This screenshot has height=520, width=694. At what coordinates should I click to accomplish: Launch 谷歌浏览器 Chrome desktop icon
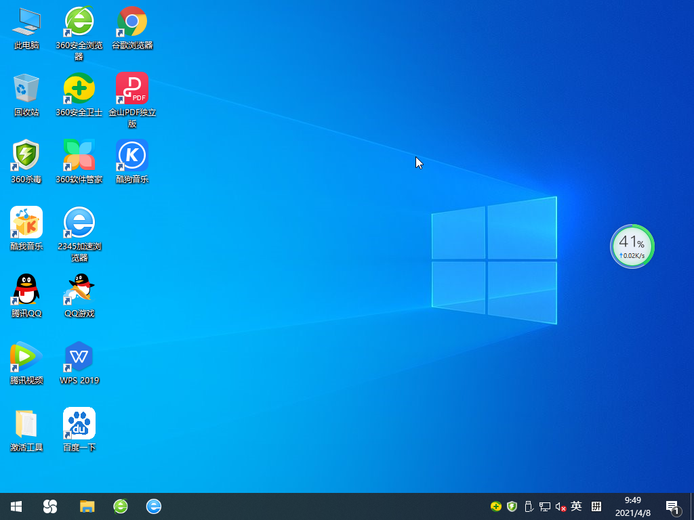132,22
